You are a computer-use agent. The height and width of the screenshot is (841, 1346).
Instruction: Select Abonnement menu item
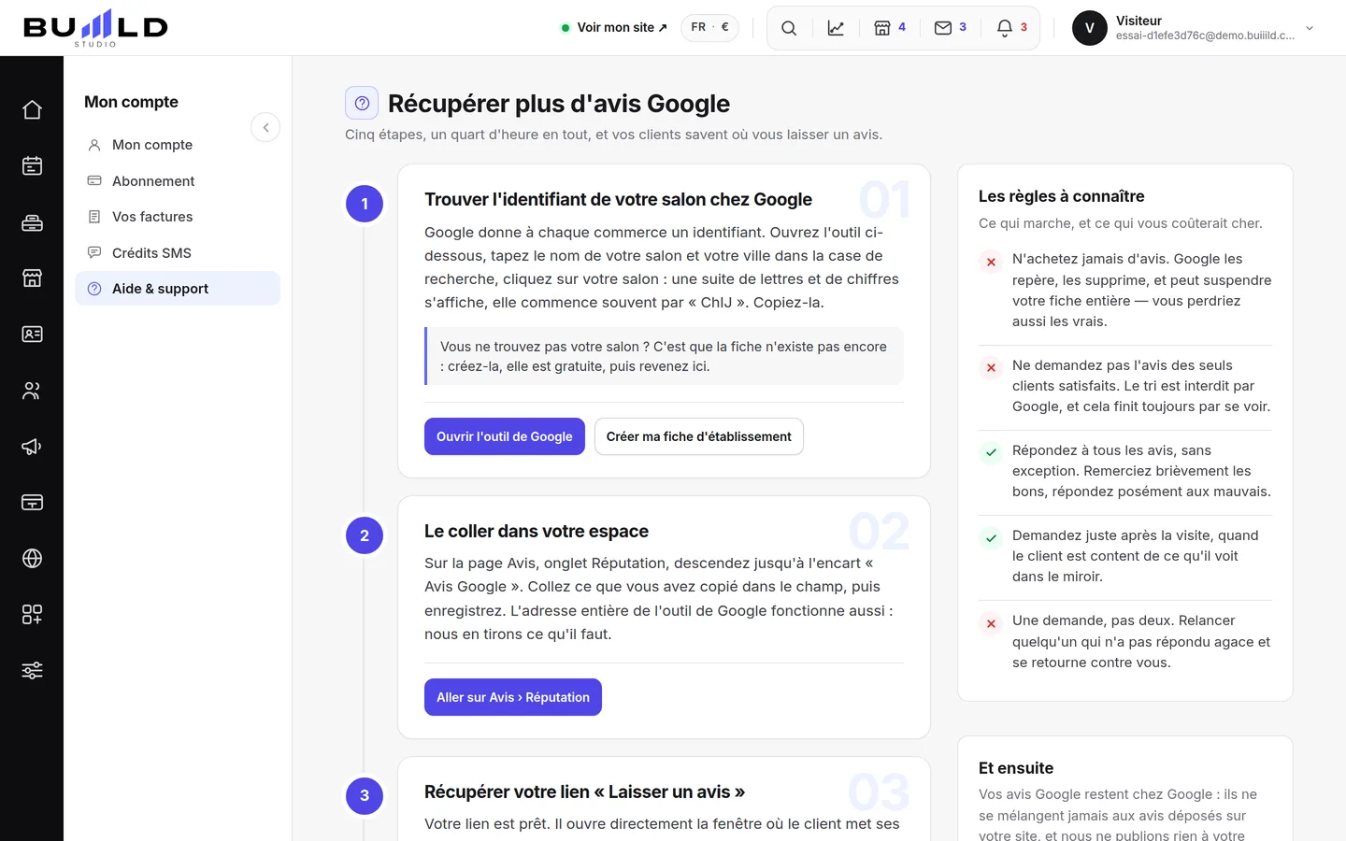pyautogui.click(x=178, y=181)
